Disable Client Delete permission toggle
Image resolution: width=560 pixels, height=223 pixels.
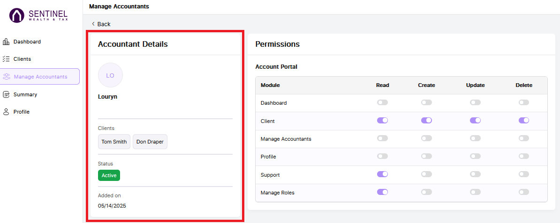coord(524,121)
